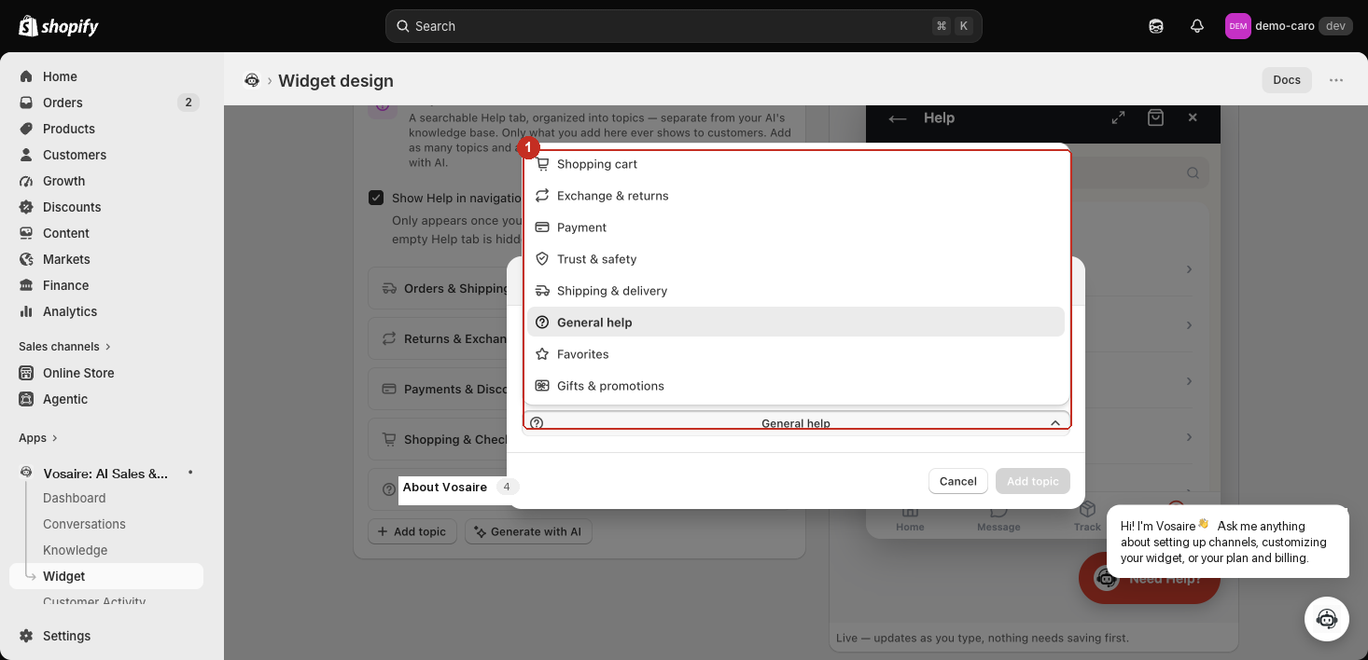Viewport: 1368px width, 660px height.
Task: Select Home tab in widget preview
Action: pos(910,517)
